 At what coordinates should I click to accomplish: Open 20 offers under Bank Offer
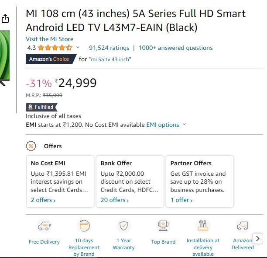115,200
